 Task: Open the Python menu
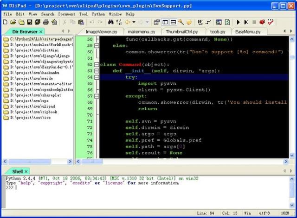point(98,14)
